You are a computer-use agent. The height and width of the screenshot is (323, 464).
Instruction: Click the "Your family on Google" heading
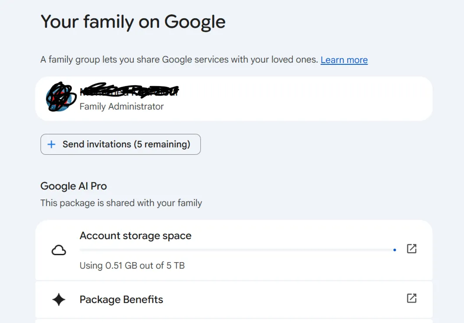click(x=133, y=22)
